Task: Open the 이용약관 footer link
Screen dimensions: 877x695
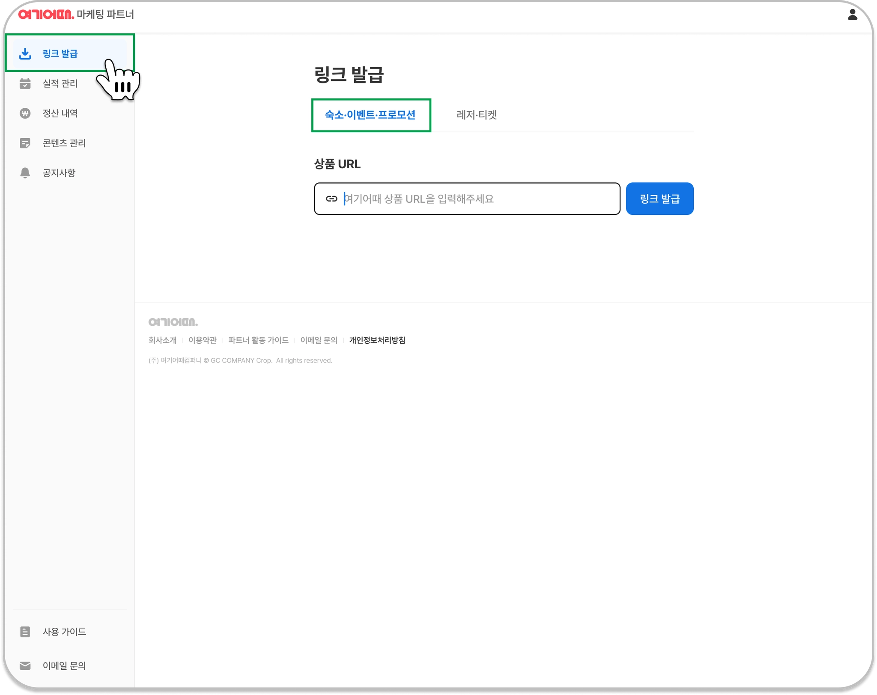Action: pos(203,340)
